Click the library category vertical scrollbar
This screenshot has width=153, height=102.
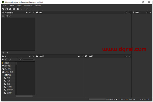(x=16, y=63)
